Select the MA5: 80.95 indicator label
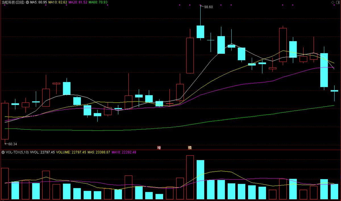Screen dimensions: 341x201 [x=39, y=2]
